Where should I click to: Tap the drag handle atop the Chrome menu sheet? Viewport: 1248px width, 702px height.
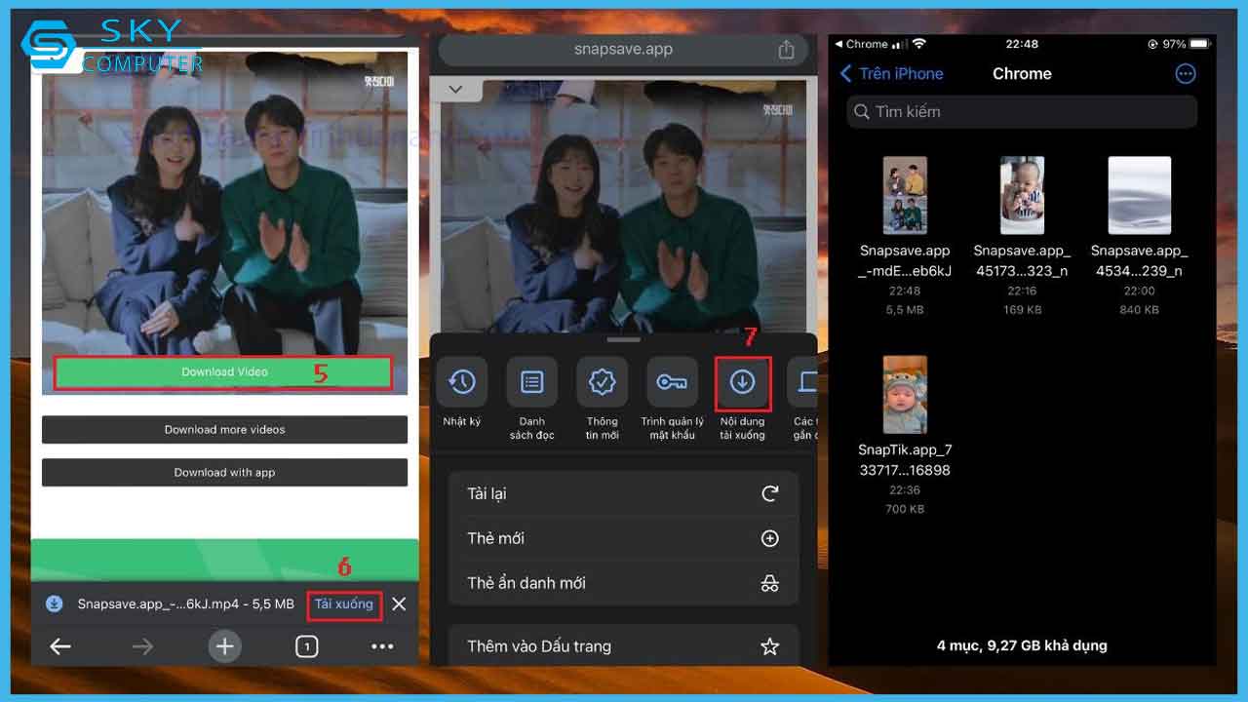coord(624,340)
